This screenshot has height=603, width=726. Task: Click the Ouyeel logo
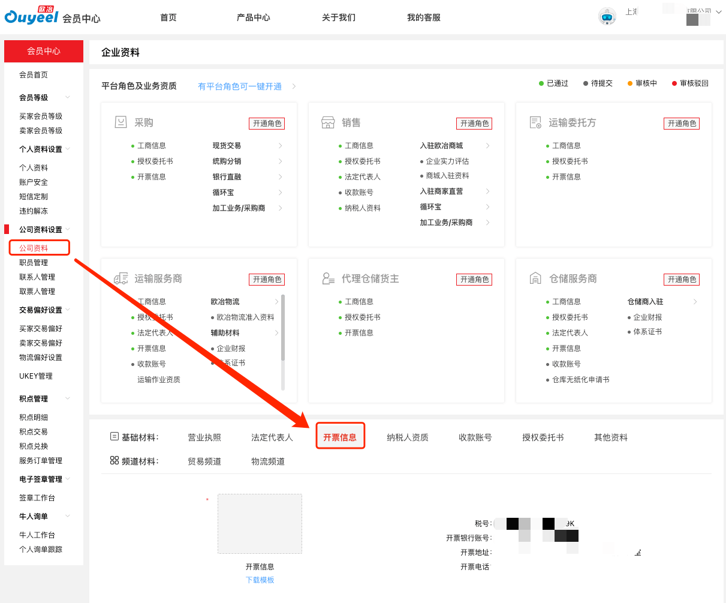tap(31, 16)
